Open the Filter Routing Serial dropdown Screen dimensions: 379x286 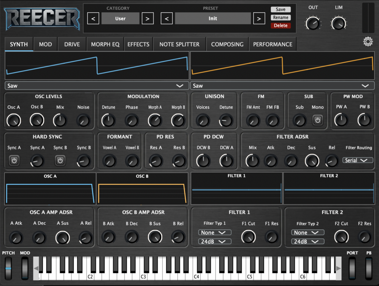pyautogui.click(x=358, y=160)
